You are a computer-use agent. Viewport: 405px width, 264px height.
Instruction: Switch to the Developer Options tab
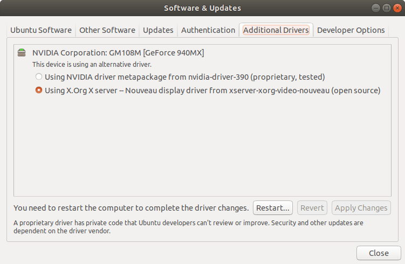(x=351, y=30)
